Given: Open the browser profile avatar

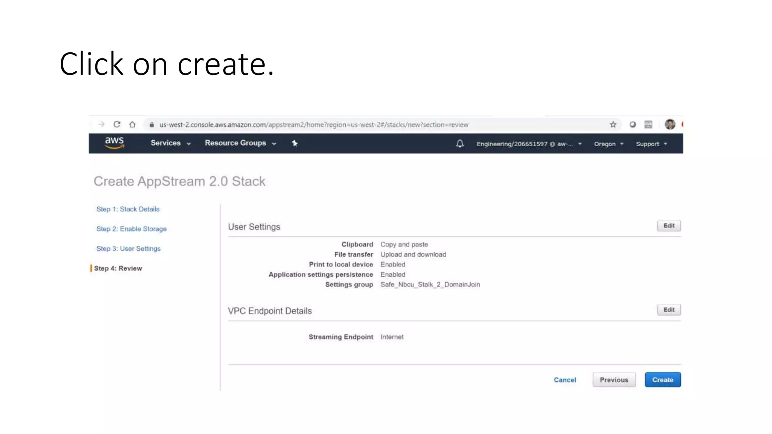Looking at the screenshot, I should (670, 124).
